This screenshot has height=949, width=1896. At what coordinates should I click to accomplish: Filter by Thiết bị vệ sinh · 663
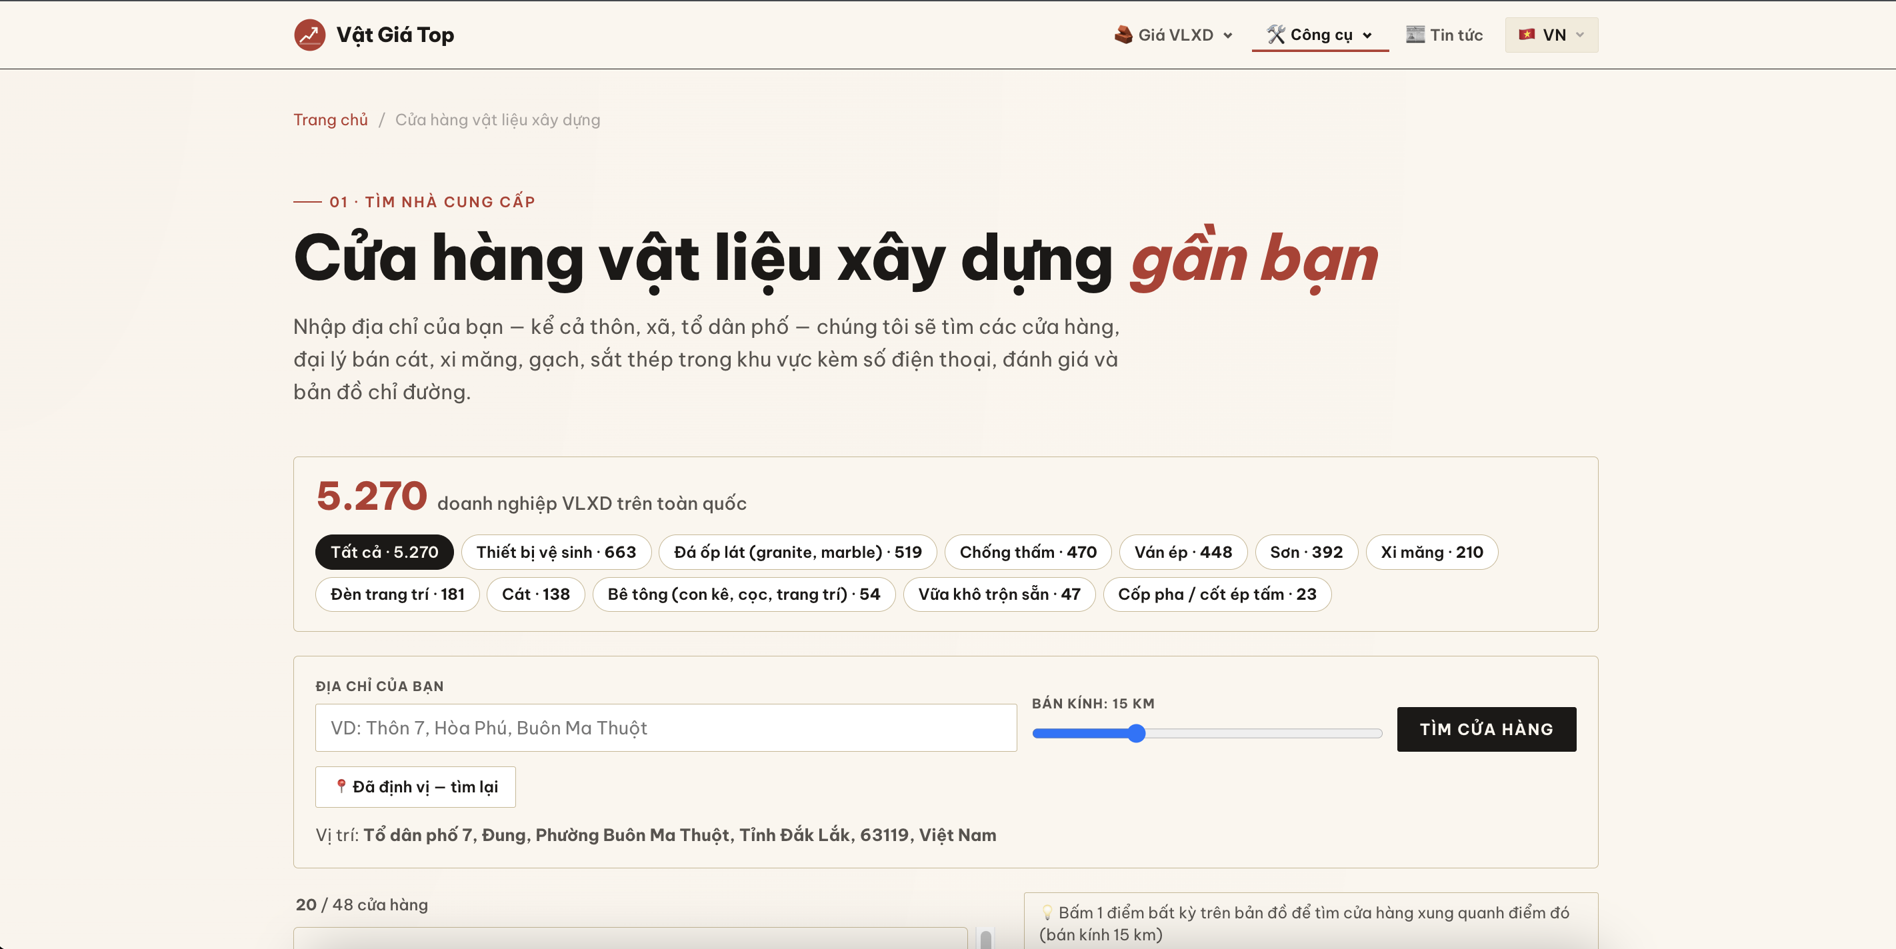click(x=556, y=552)
